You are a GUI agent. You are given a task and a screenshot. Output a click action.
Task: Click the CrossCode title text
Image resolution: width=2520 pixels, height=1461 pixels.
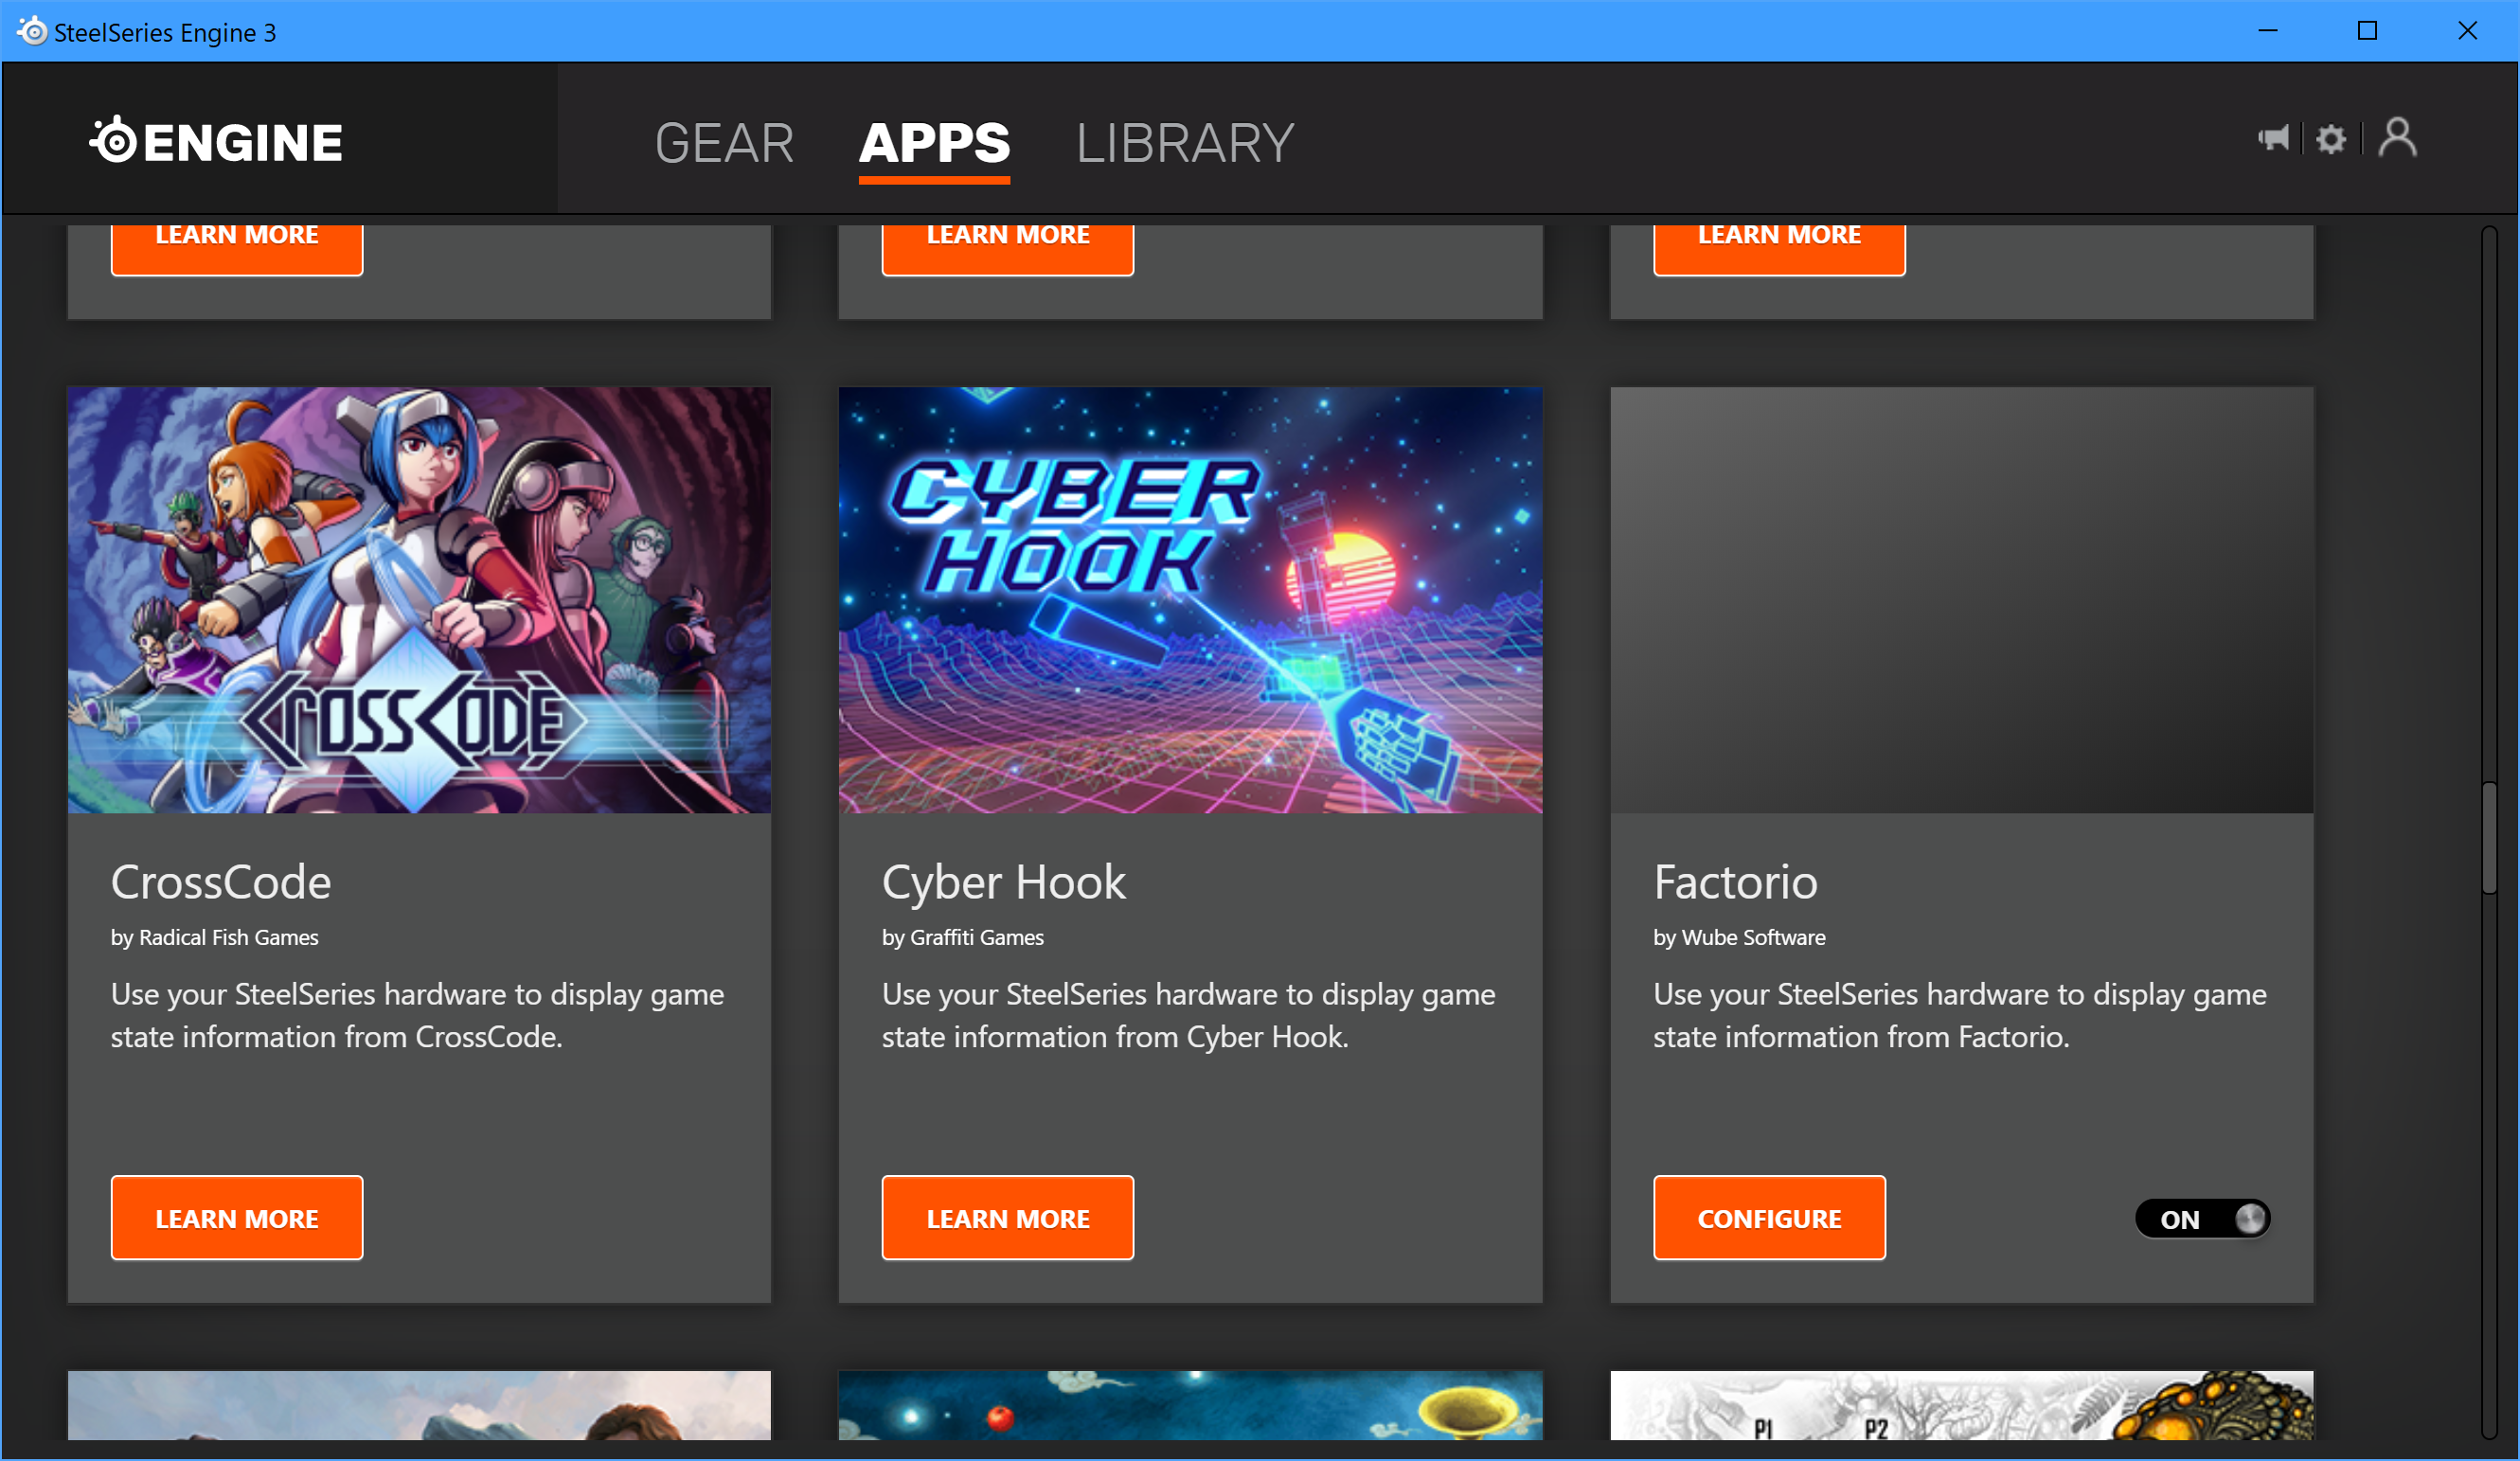click(x=221, y=882)
